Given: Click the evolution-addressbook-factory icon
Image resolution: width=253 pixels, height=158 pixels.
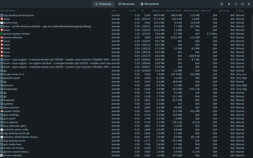Looking at the screenshot, I should coord(2,137).
